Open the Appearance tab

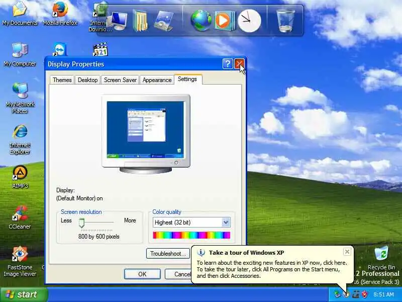click(x=157, y=80)
